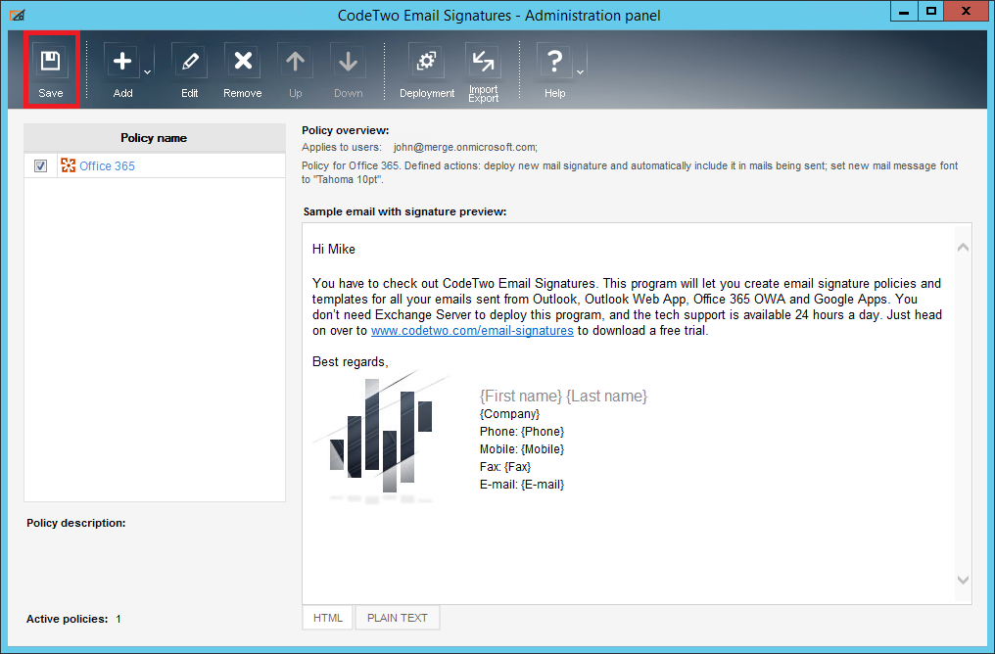Switch to the PLAIN TEXT preview tab
The image size is (995, 654).
pyautogui.click(x=398, y=618)
